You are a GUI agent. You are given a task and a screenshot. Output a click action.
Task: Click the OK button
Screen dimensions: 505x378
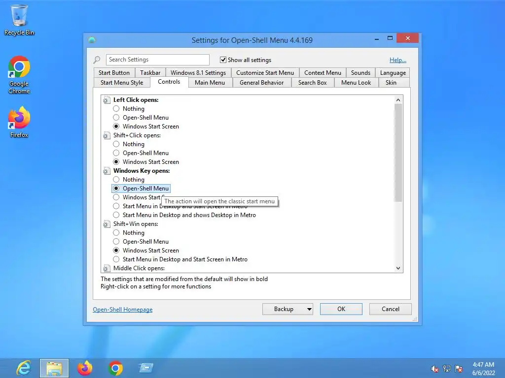pos(341,309)
